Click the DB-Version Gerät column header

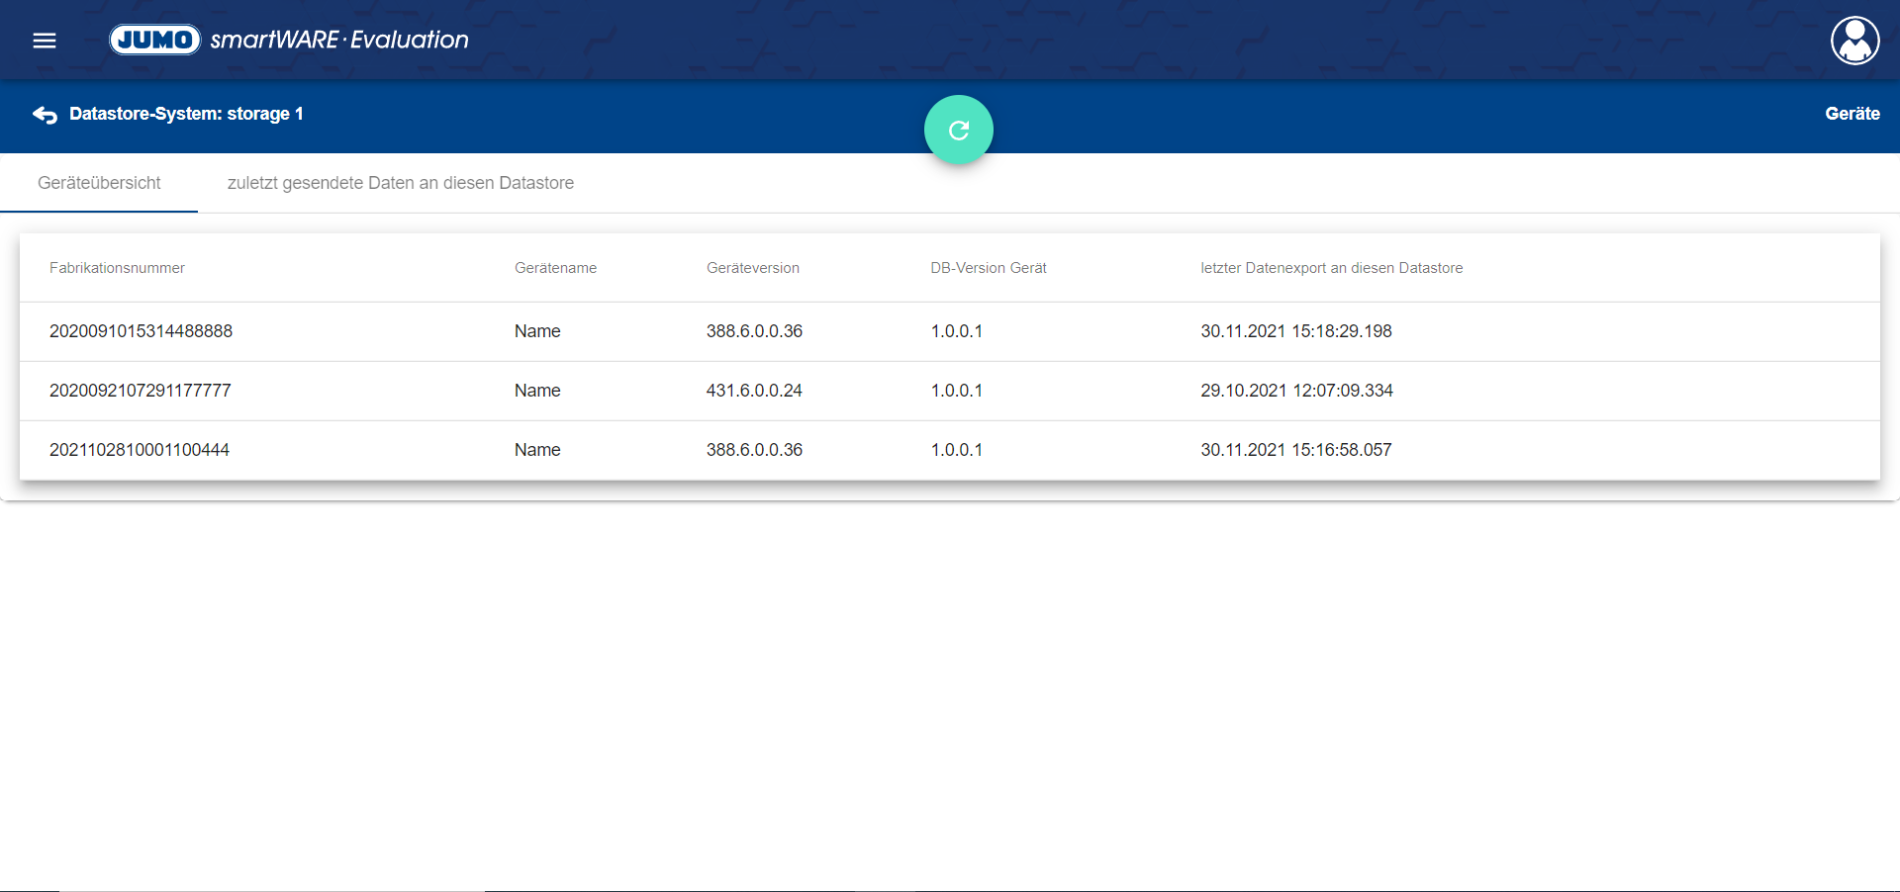click(988, 268)
